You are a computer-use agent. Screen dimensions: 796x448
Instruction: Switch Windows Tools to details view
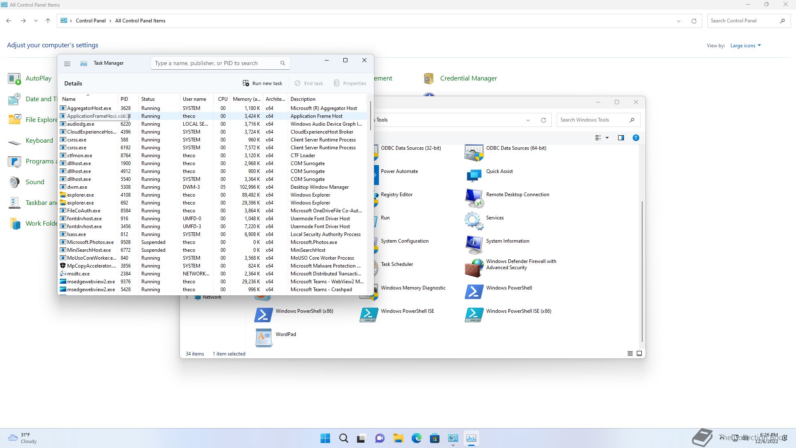pos(630,354)
